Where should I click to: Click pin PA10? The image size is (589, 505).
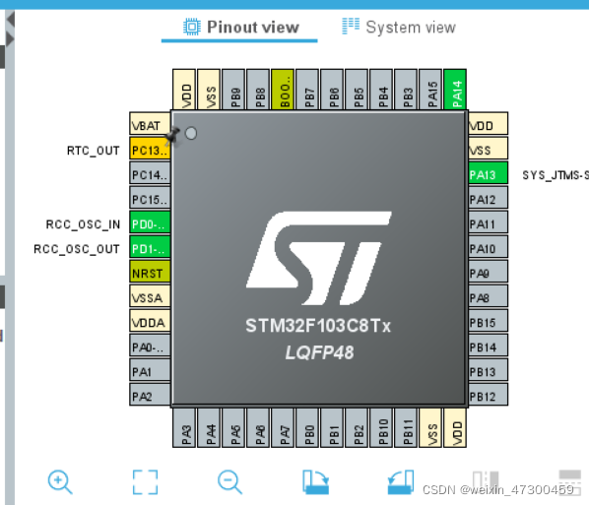pyautogui.click(x=488, y=247)
